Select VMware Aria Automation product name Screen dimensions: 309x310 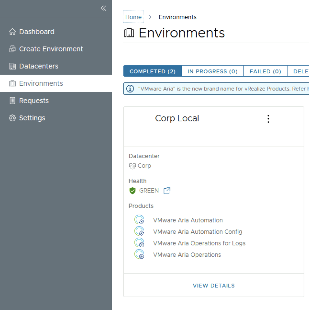point(188,220)
